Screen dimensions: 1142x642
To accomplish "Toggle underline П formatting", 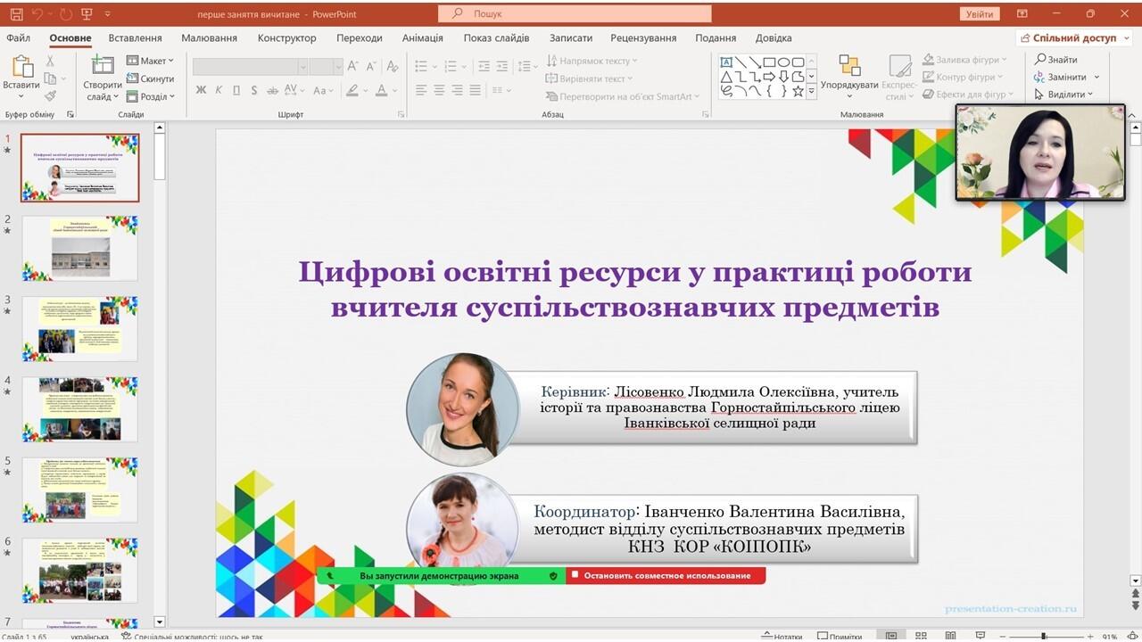I will tap(236, 90).
